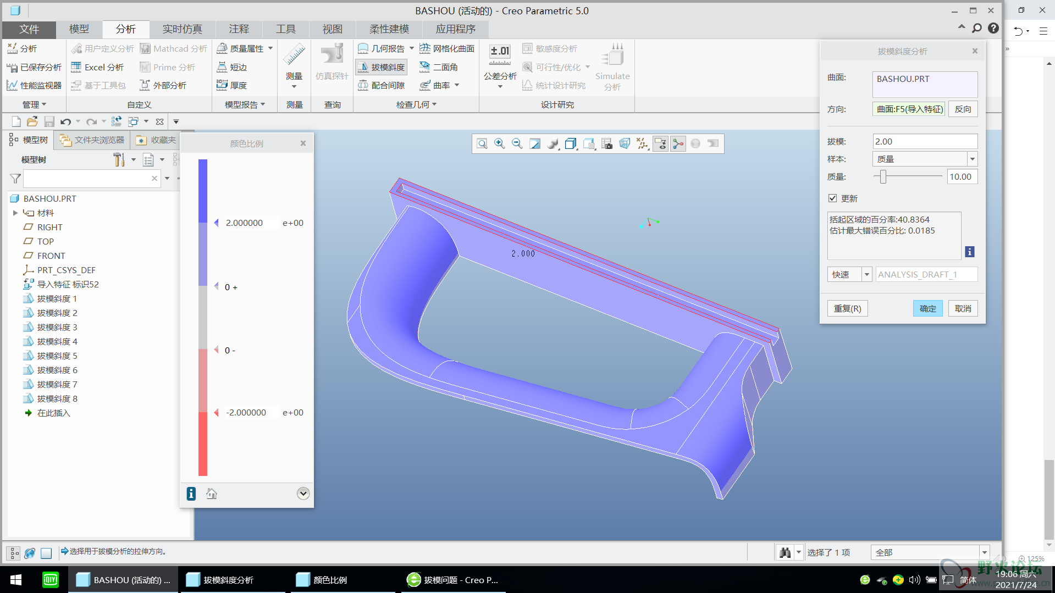Viewport: 1055px width, 593px height.
Task: Click the 拔模 angle input field
Action: [925, 141]
